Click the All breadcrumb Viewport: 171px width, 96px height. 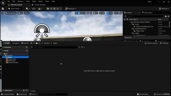[39, 43]
